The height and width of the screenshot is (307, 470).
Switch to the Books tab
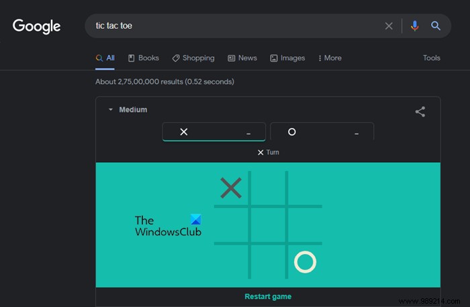tap(143, 58)
